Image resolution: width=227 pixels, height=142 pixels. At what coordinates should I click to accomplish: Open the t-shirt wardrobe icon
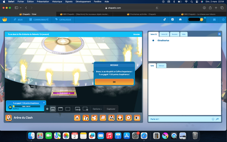pos(94,118)
